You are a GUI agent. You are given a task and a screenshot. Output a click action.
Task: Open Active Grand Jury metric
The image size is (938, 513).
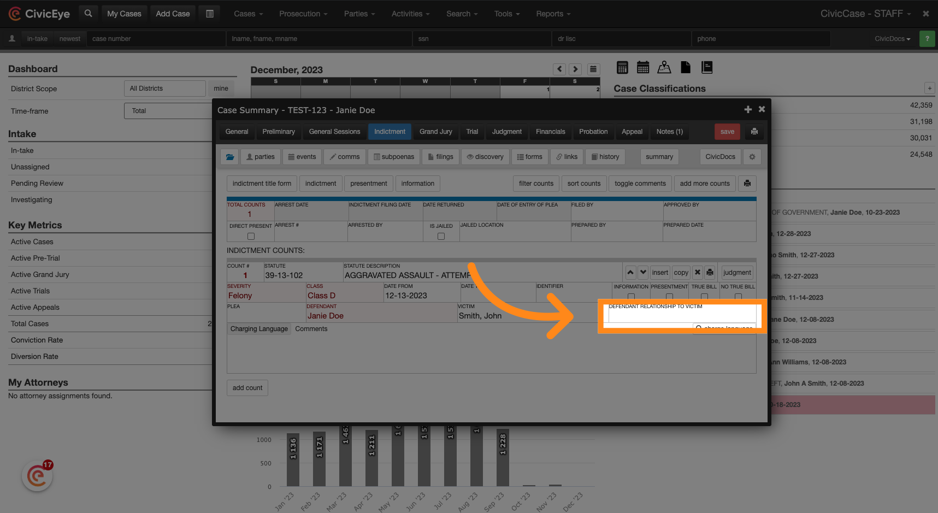coord(40,274)
